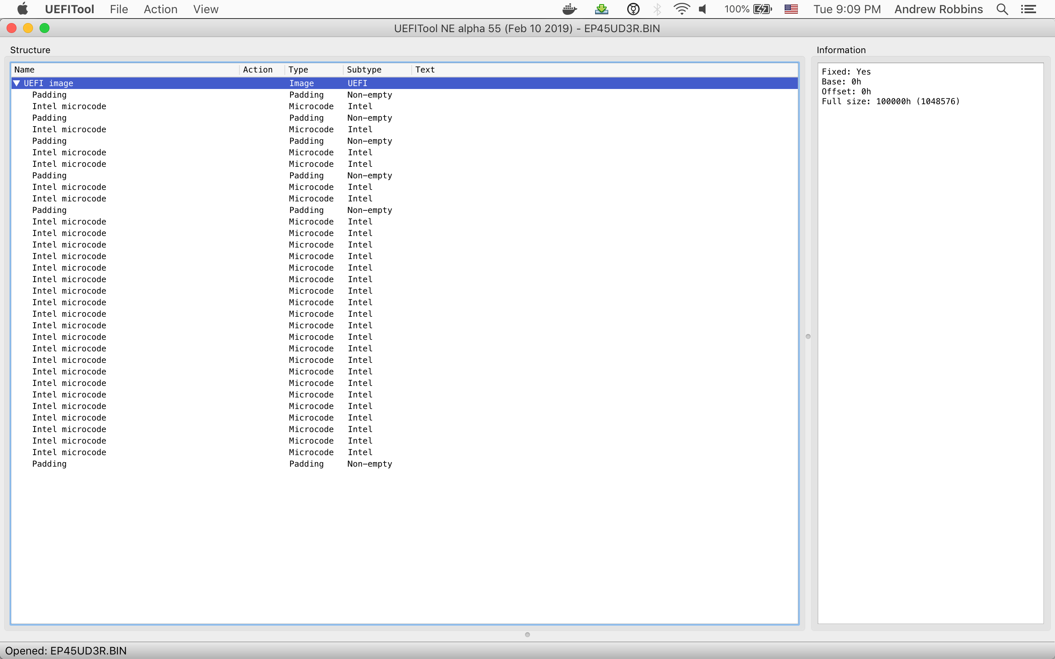Image resolution: width=1055 pixels, height=659 pixels.
Task: Click the 'Fixed: Yes' information line
Action: (846, 72)
